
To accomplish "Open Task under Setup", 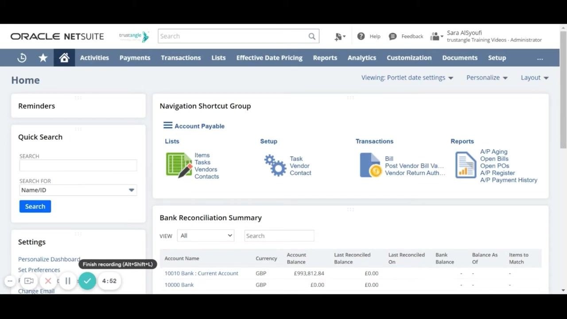I will 296,159.
